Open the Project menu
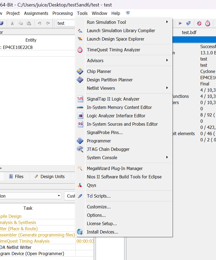This screenshot has height=260, width=216. coord(13,13)
